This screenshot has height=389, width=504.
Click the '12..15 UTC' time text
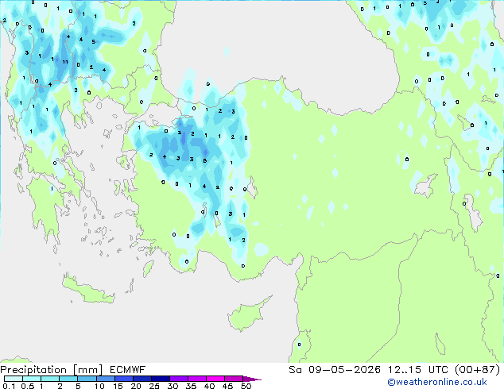coord(418,370)
